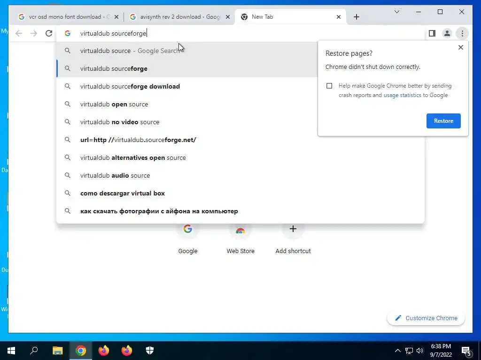This screenshot has height=360, width=481.
Task: Choose 'virtualdub sourceforge' suggestion
Action: pos(187,68)
